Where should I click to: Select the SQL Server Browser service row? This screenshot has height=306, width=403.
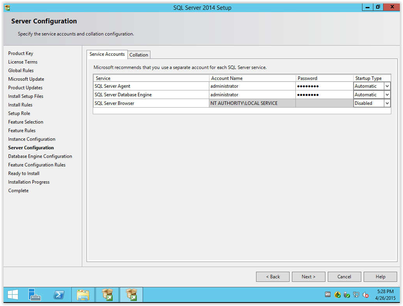click(151, 103)
